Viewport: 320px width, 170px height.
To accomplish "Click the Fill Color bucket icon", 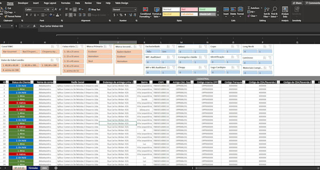I will [51, 15].
